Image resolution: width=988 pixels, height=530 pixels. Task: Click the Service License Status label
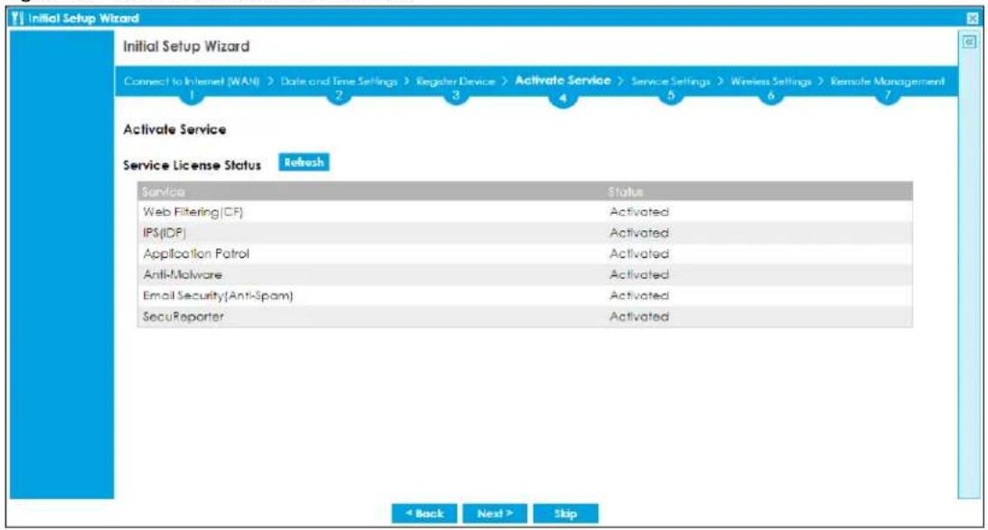(192, 165)
